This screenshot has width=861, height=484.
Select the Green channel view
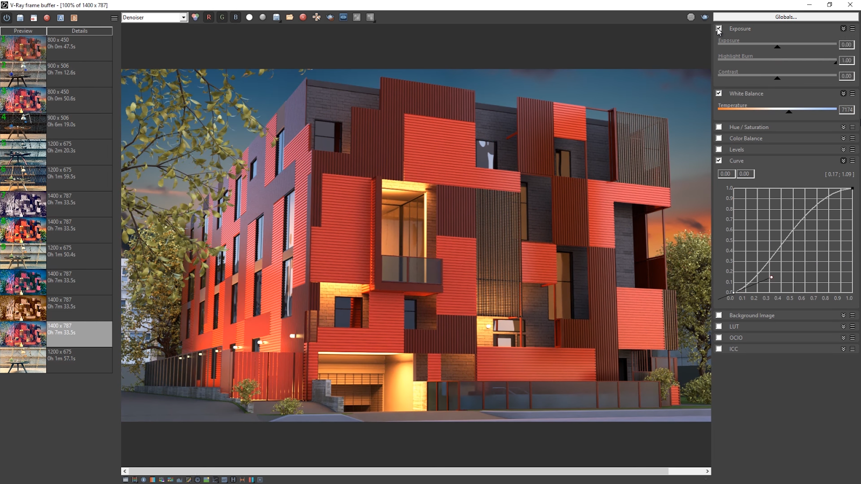point(221,17)
